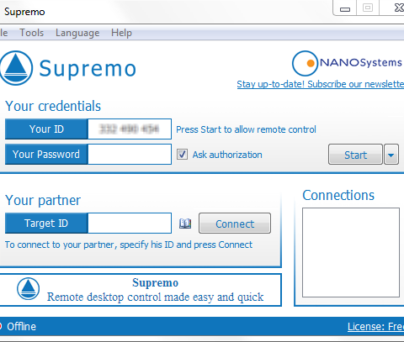Click the small Supremo icon in the banner
404x342 pixels.
(x=28, y=288)
